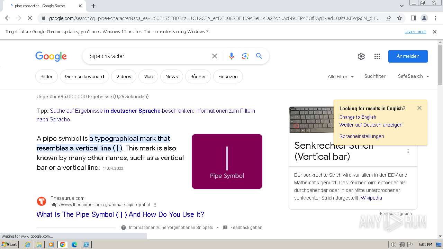Click Change to English link
Screen dimensions: 443x249
358,117
